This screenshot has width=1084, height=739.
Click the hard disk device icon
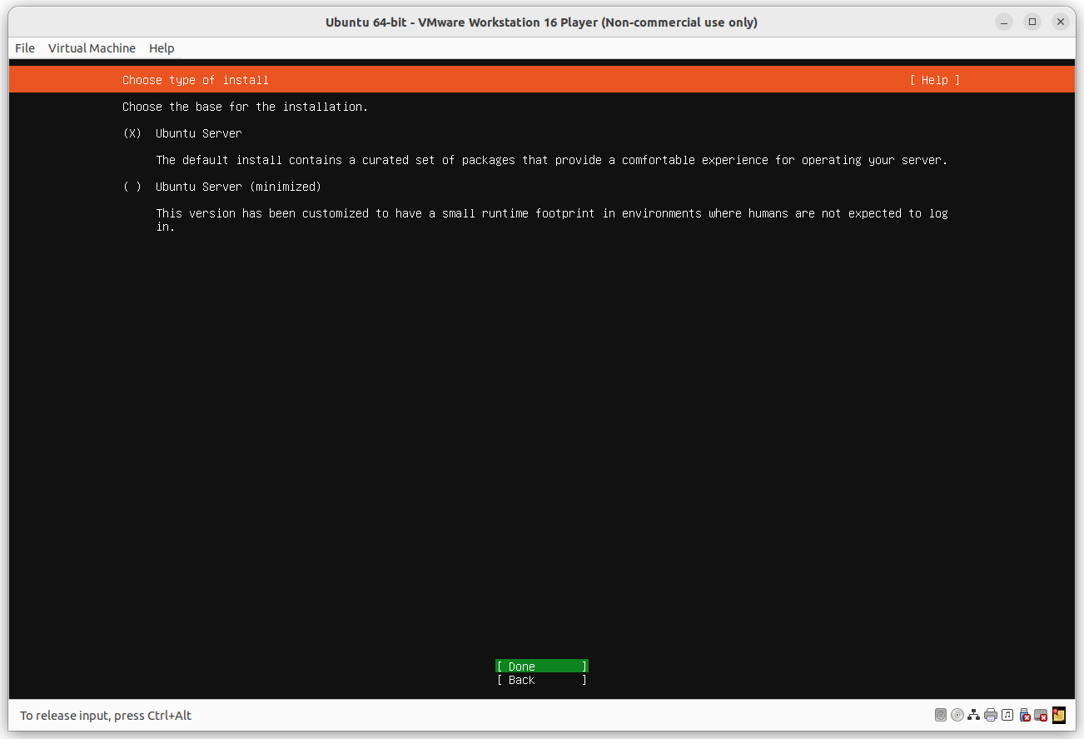click(941, 715)
